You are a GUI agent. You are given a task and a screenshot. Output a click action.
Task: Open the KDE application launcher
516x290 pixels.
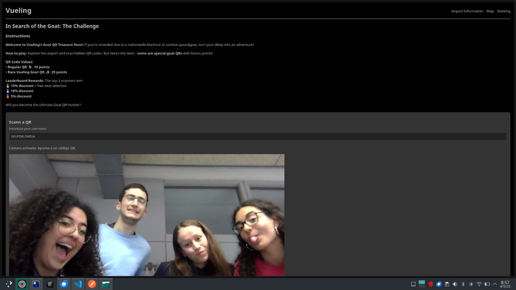9,284
